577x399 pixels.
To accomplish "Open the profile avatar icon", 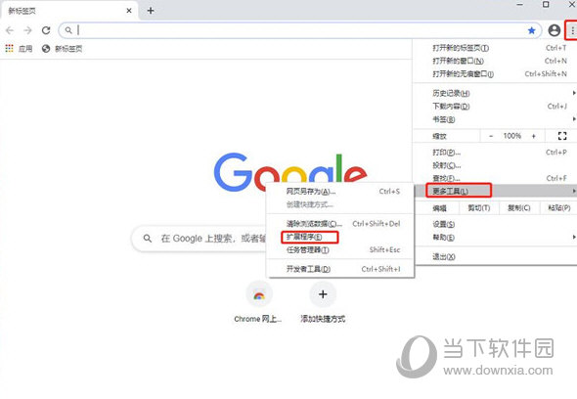I will (554, 30).
